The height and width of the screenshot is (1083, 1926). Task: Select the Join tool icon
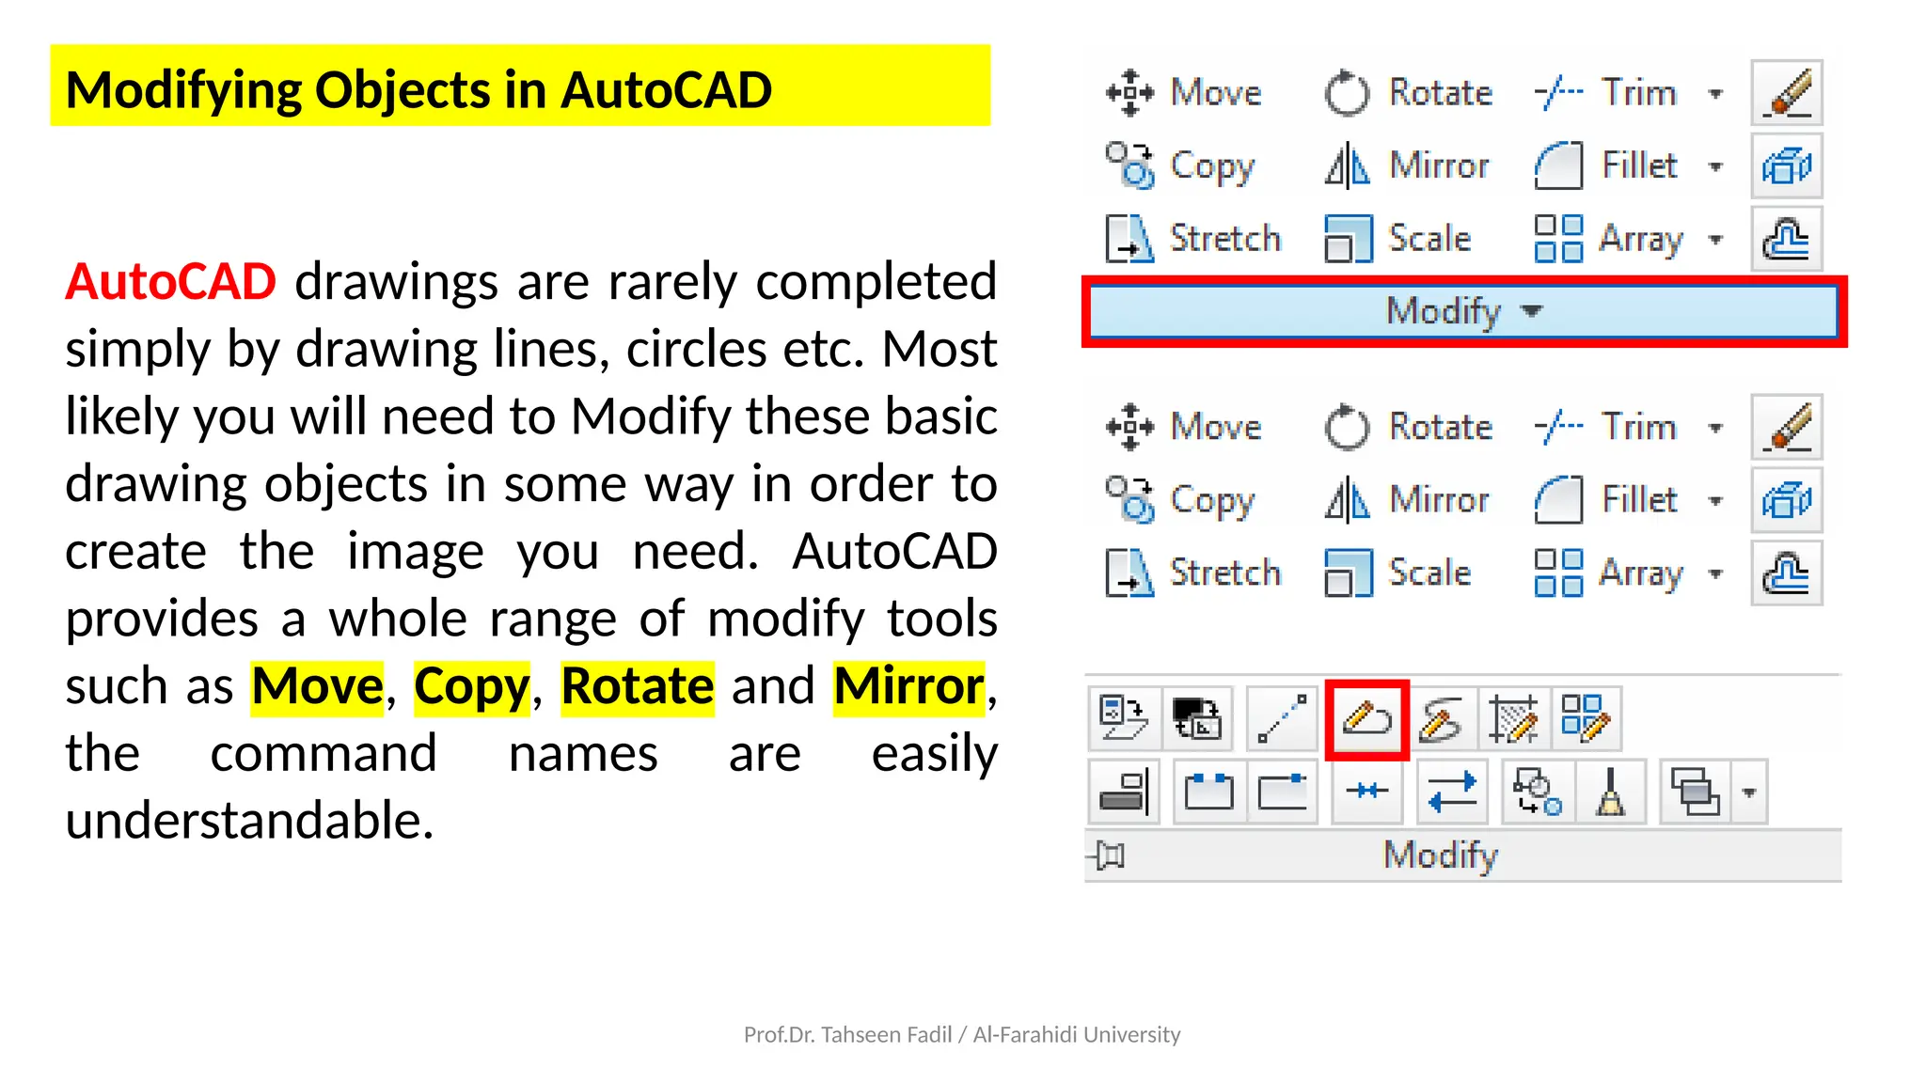click(x=1367, y=792)
